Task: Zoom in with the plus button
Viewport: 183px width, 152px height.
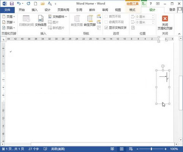Action: click(166, 149)
